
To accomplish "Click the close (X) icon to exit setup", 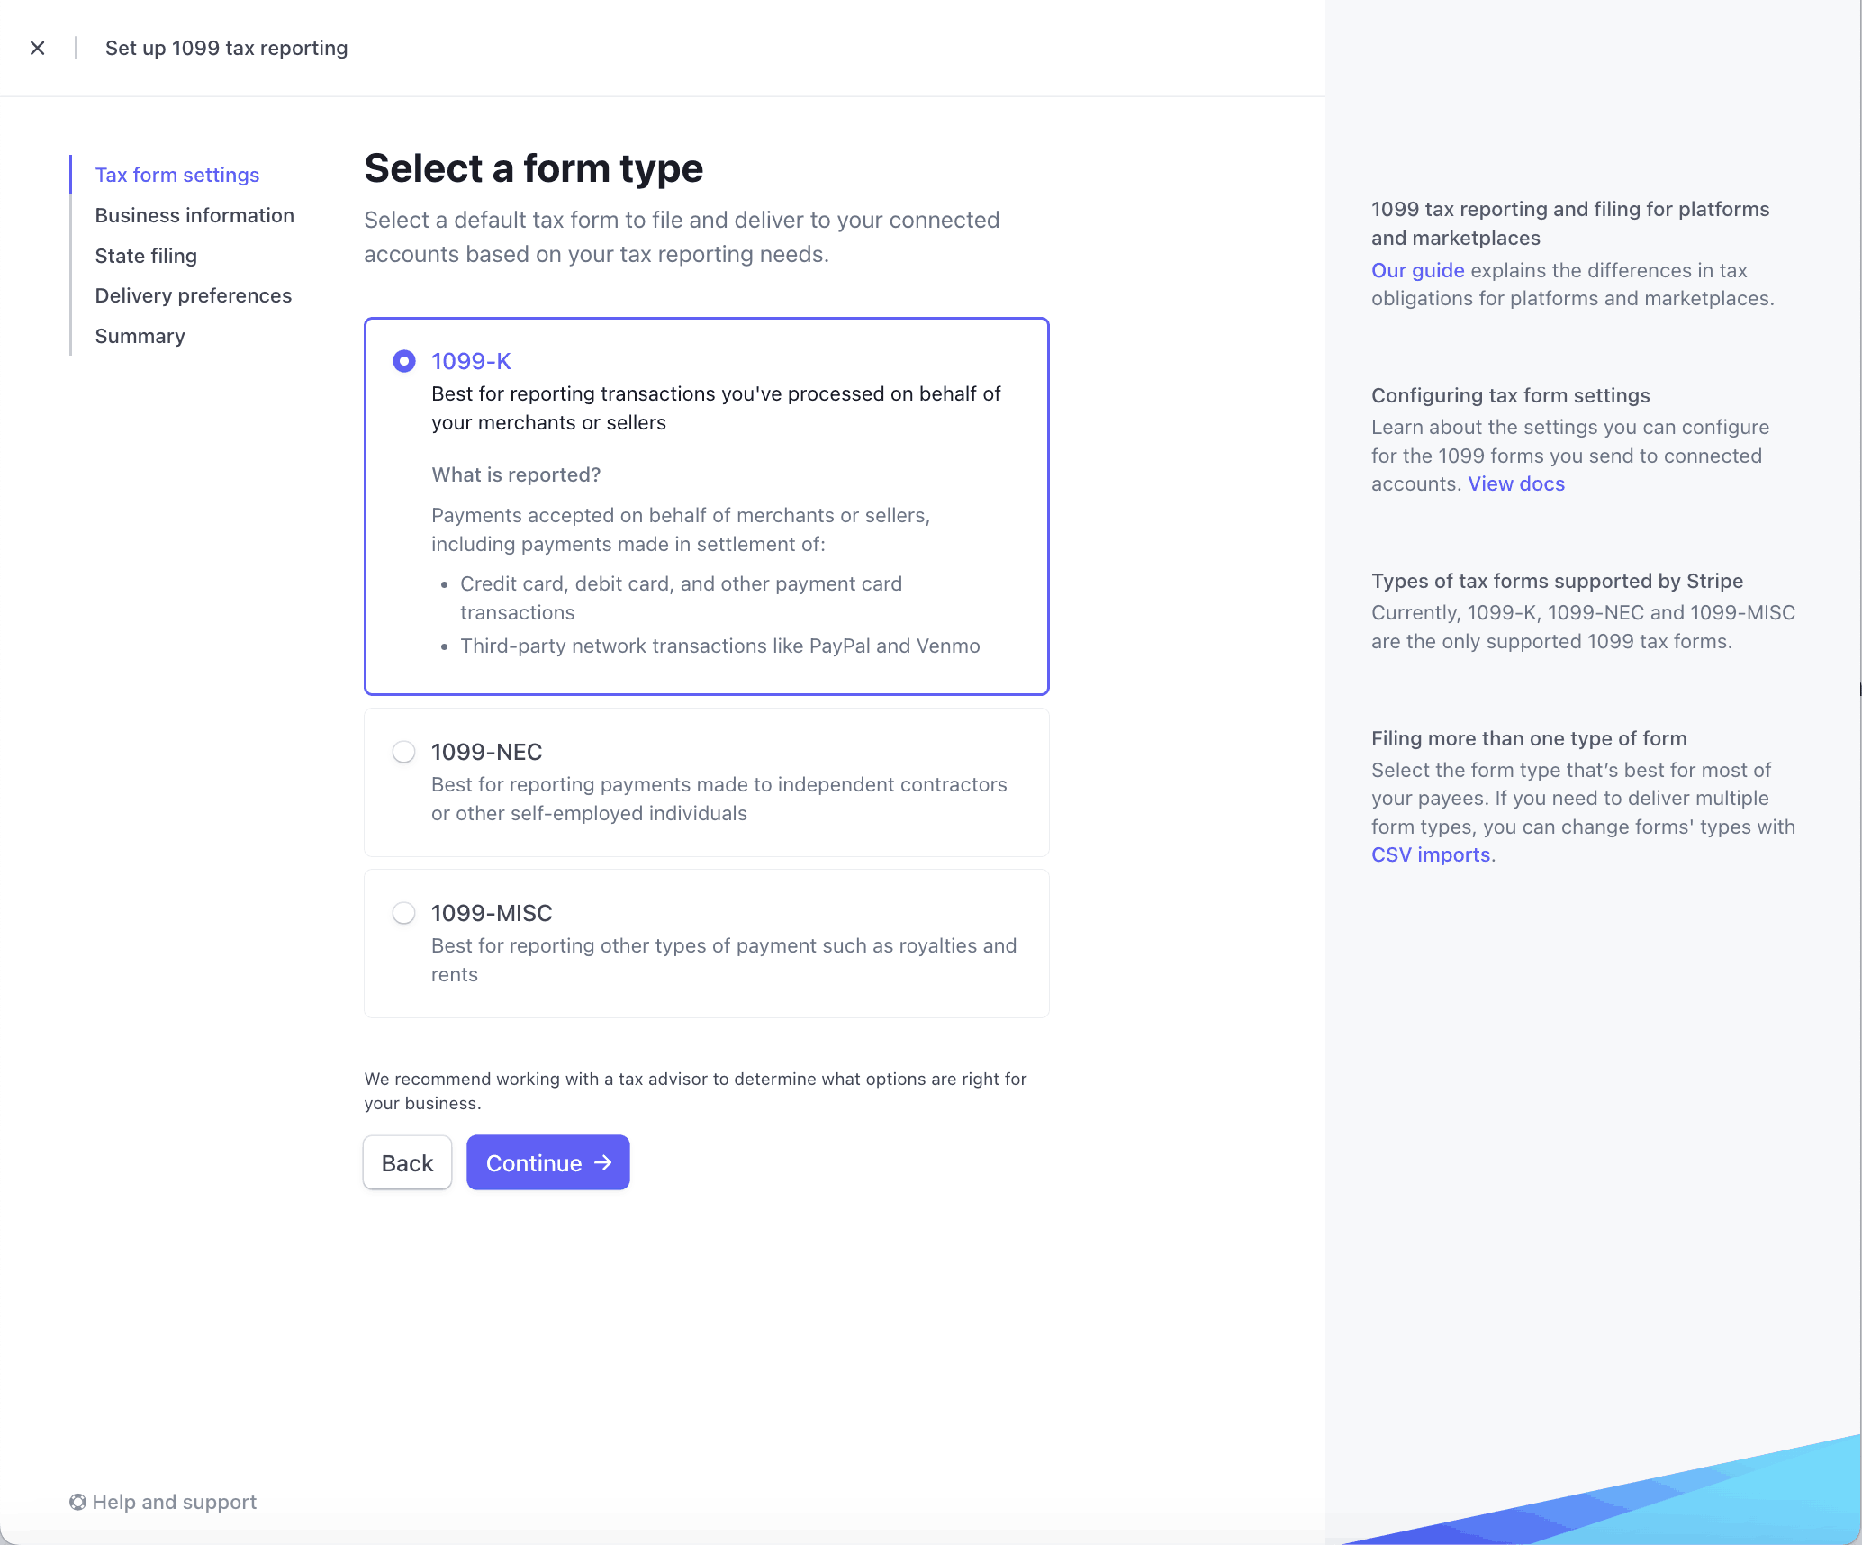I will [37, 48].
